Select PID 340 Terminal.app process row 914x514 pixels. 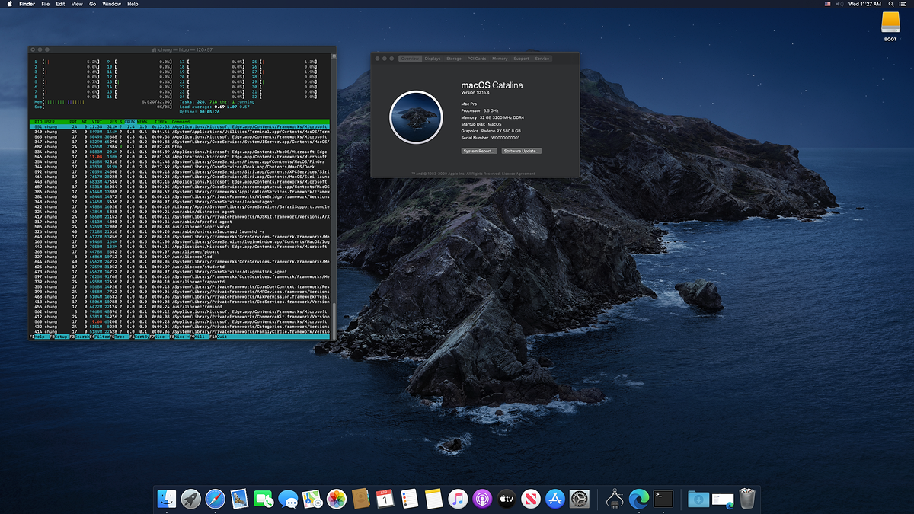coord(180,132)
